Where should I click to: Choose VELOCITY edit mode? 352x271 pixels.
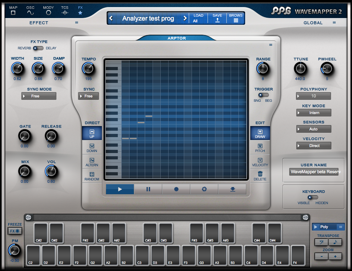point(260,162)
